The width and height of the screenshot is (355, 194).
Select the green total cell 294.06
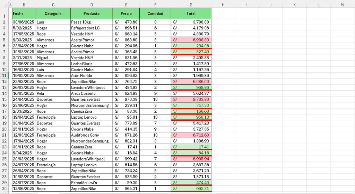[x=191, y=46]
